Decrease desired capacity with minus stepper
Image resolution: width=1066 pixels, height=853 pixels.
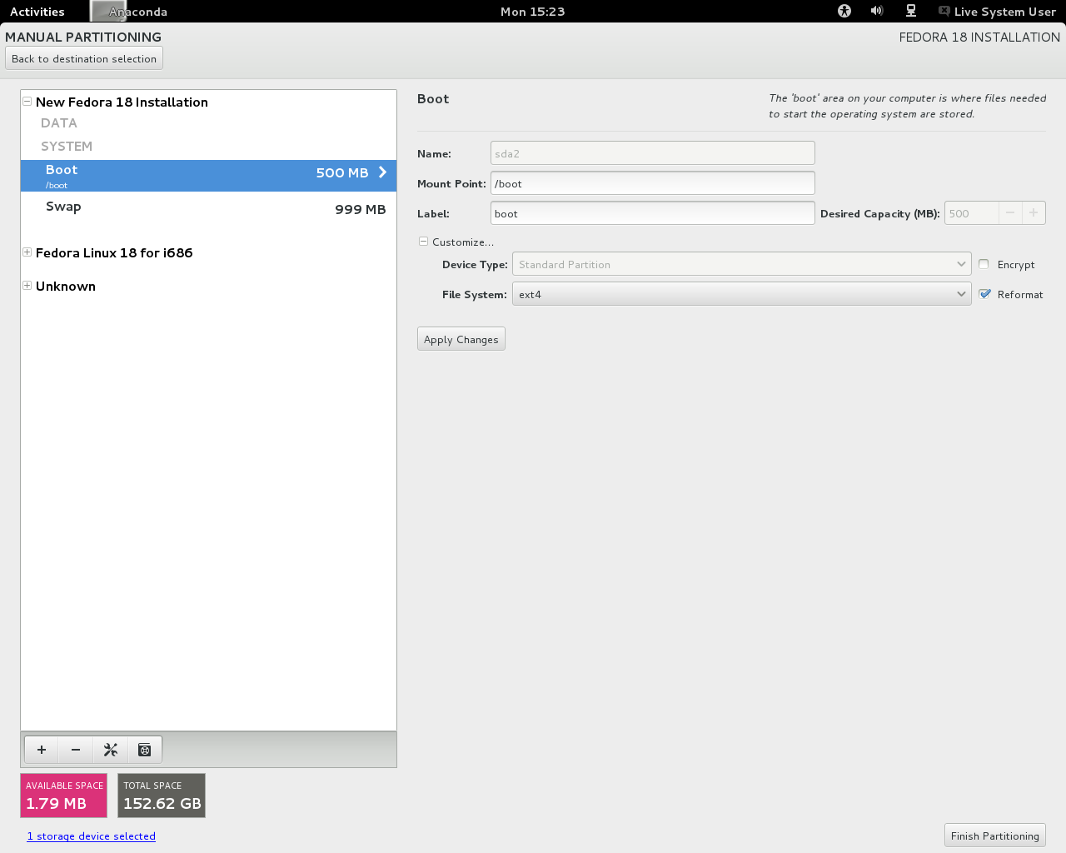click(x=1010, y=213)
